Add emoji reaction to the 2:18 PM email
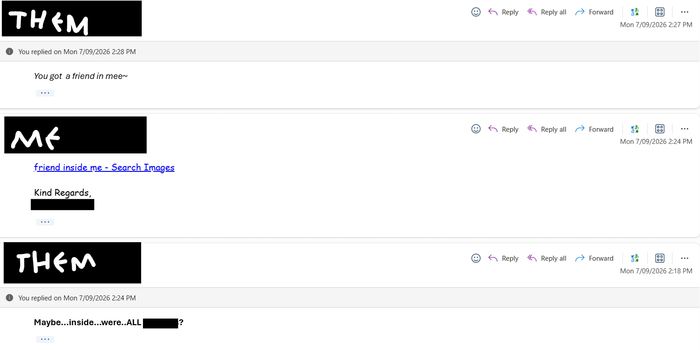This screenshot has height=350, width=700. (x=476, y=258)
